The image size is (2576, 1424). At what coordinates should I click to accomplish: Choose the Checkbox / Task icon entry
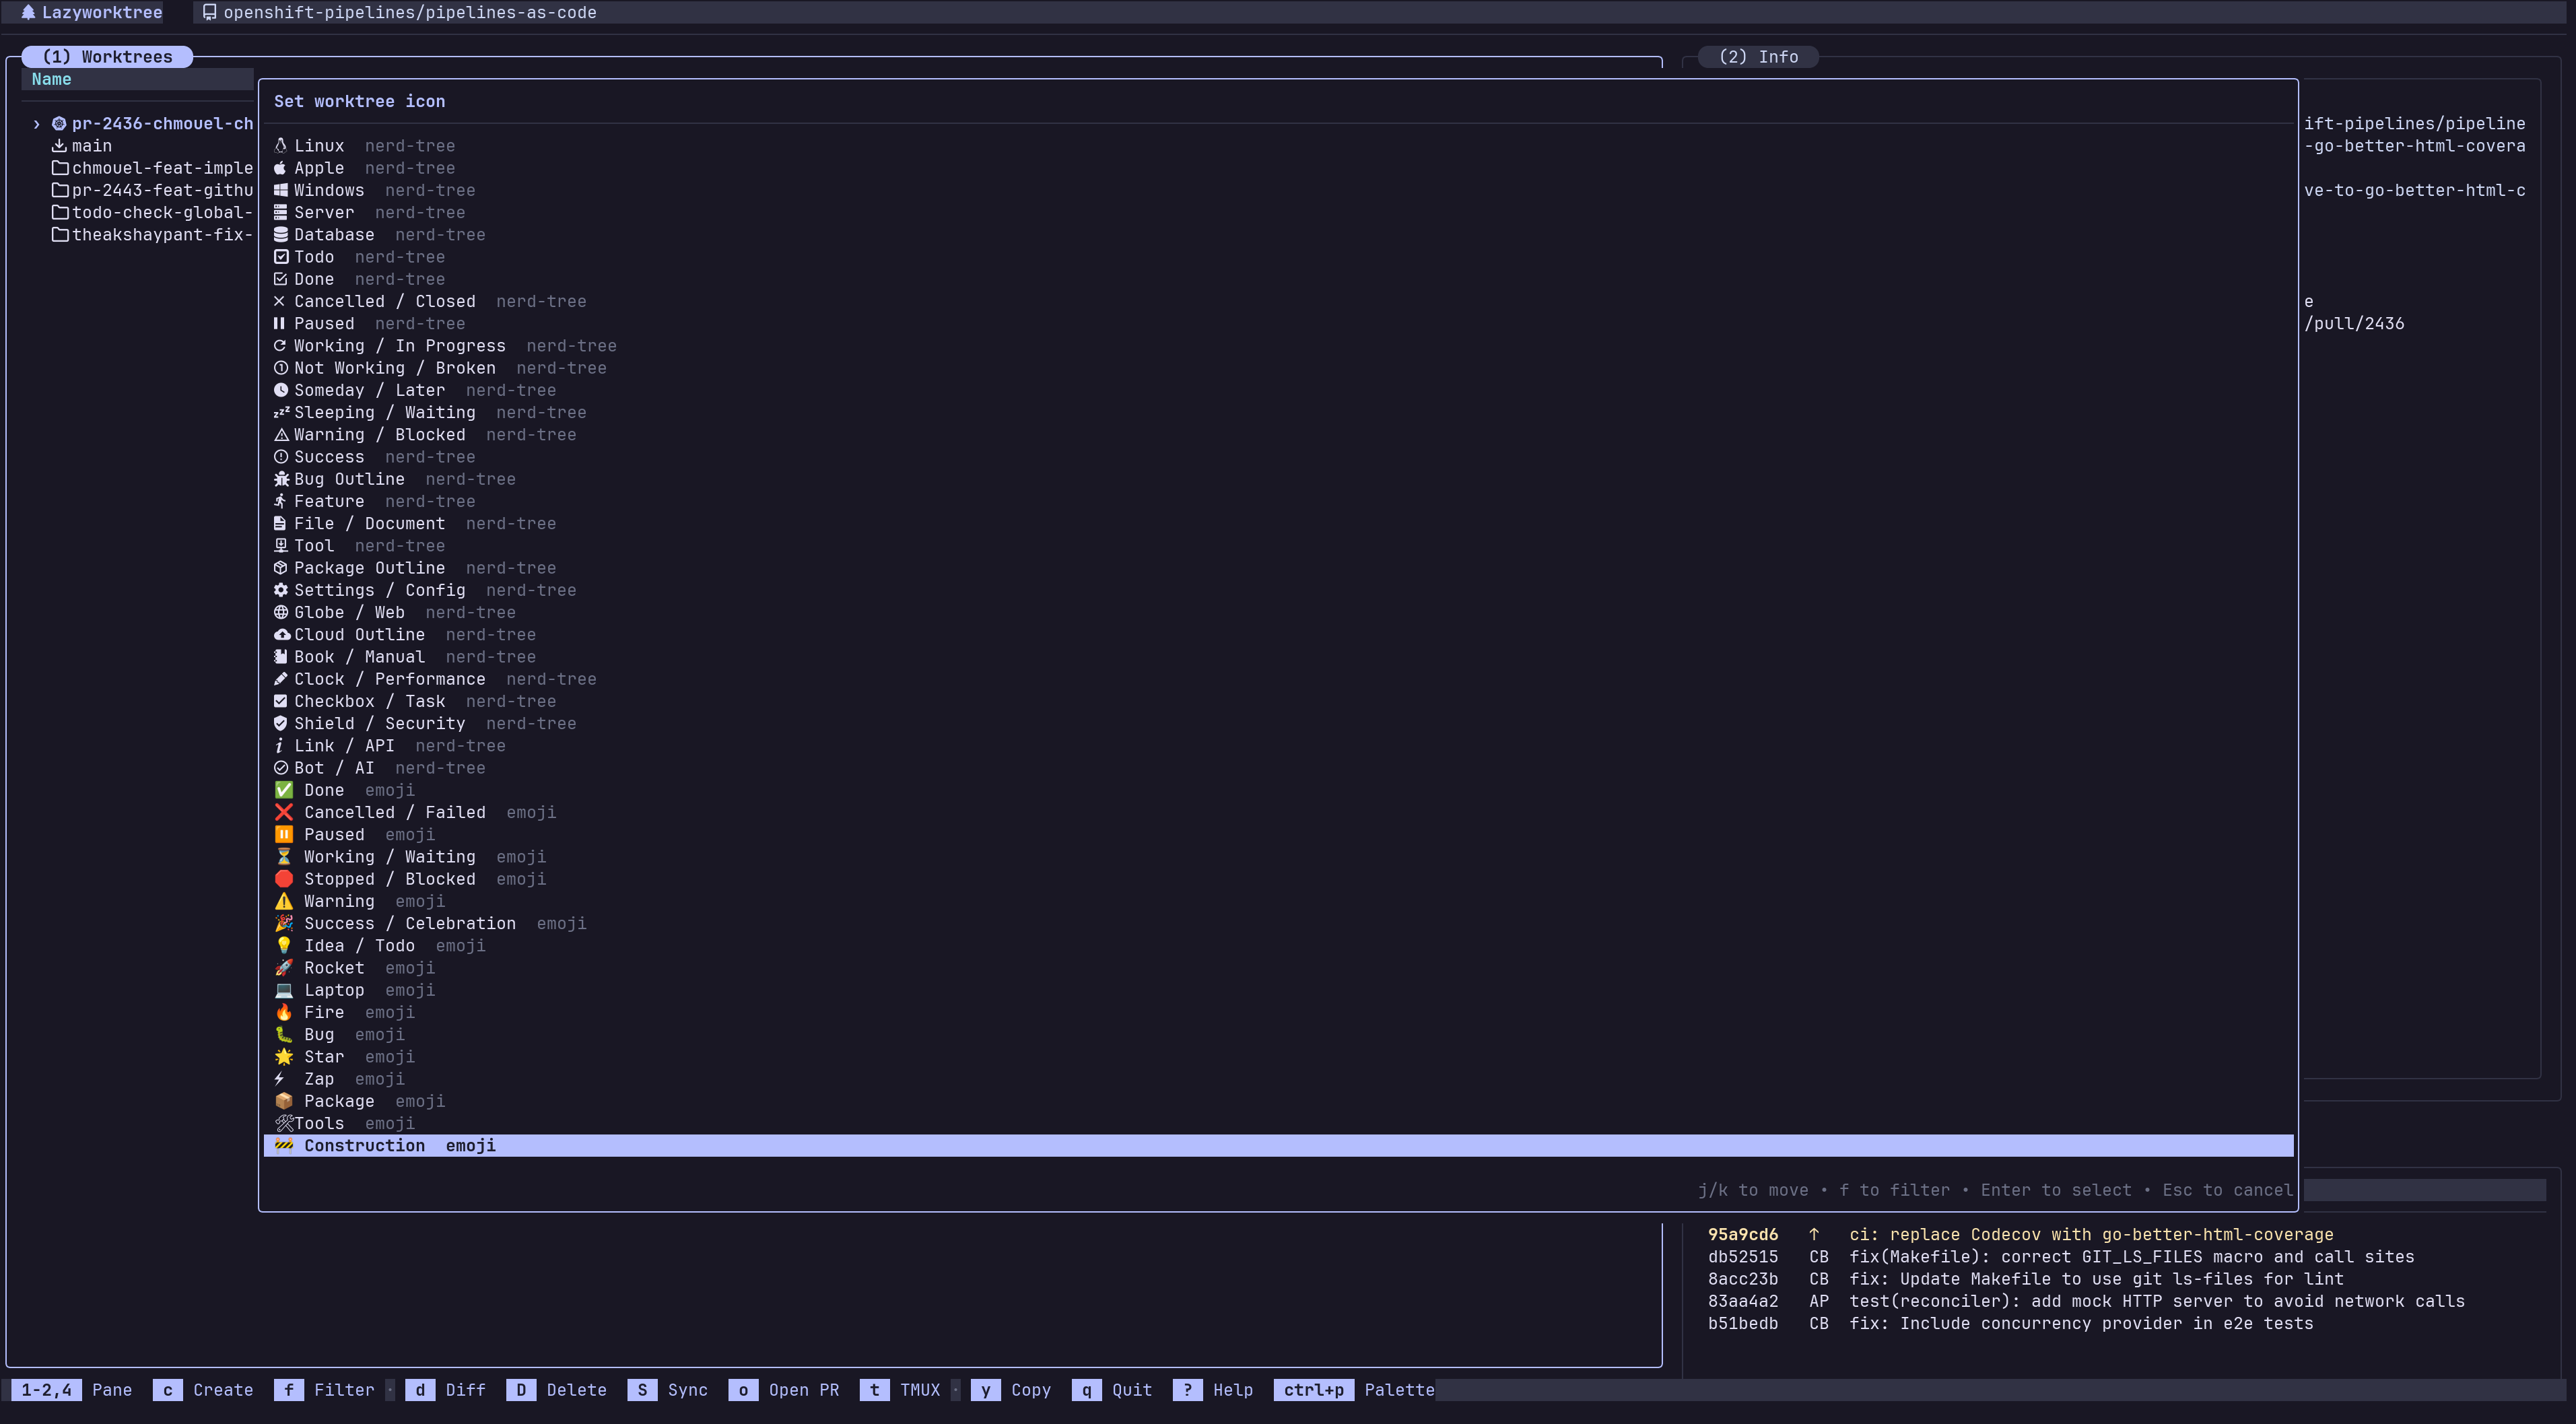click(x=368, y=701)
